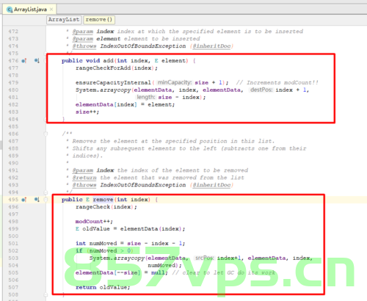Click 'oldValue' variable on line 499
The image size is (367, 301).
coord(96,229)
